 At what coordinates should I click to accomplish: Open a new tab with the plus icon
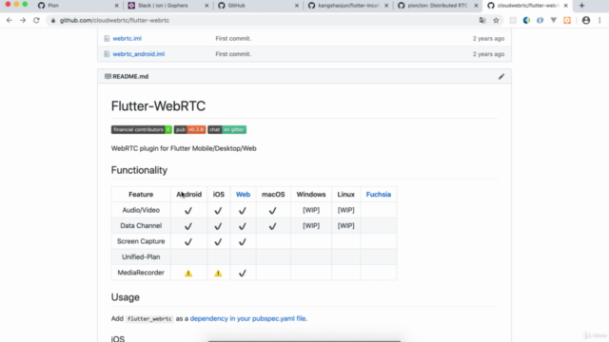tap(581, 6)
